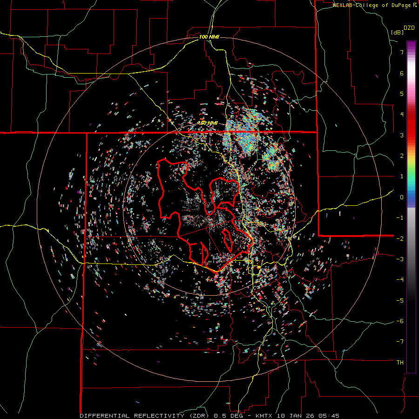
Task: Click the 5 value on color scale
Action: coord(402,94)
